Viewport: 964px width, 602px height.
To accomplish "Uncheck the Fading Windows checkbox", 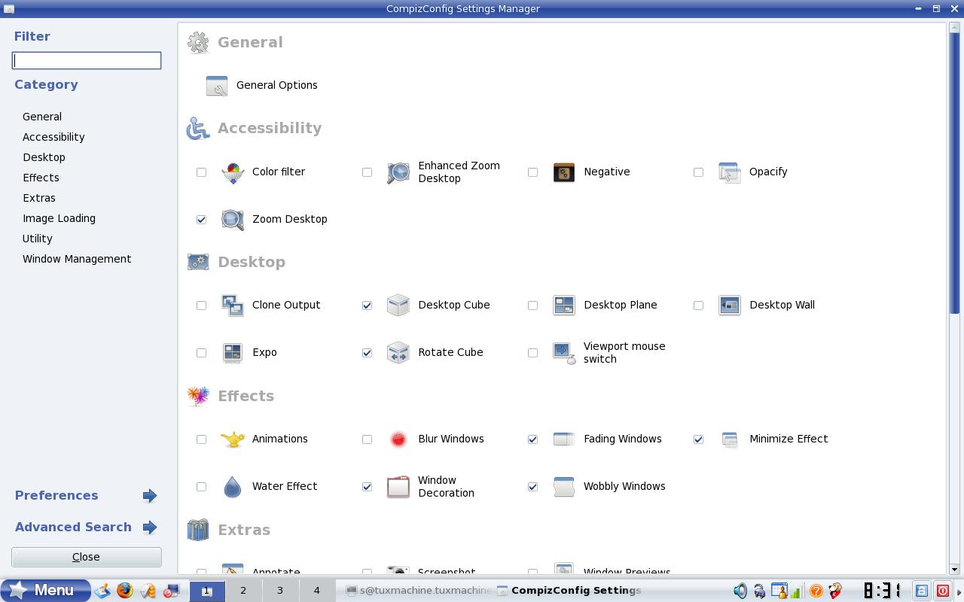I will click(532, 439).
